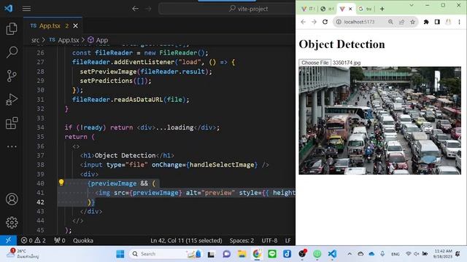
Task: Change file encoding via UTF-8
Action: click(x=269, y=240)
